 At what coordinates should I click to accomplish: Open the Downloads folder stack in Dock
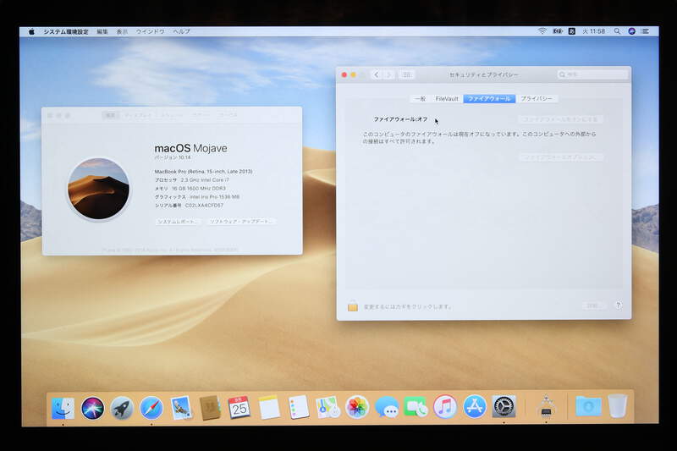point(588,406)
